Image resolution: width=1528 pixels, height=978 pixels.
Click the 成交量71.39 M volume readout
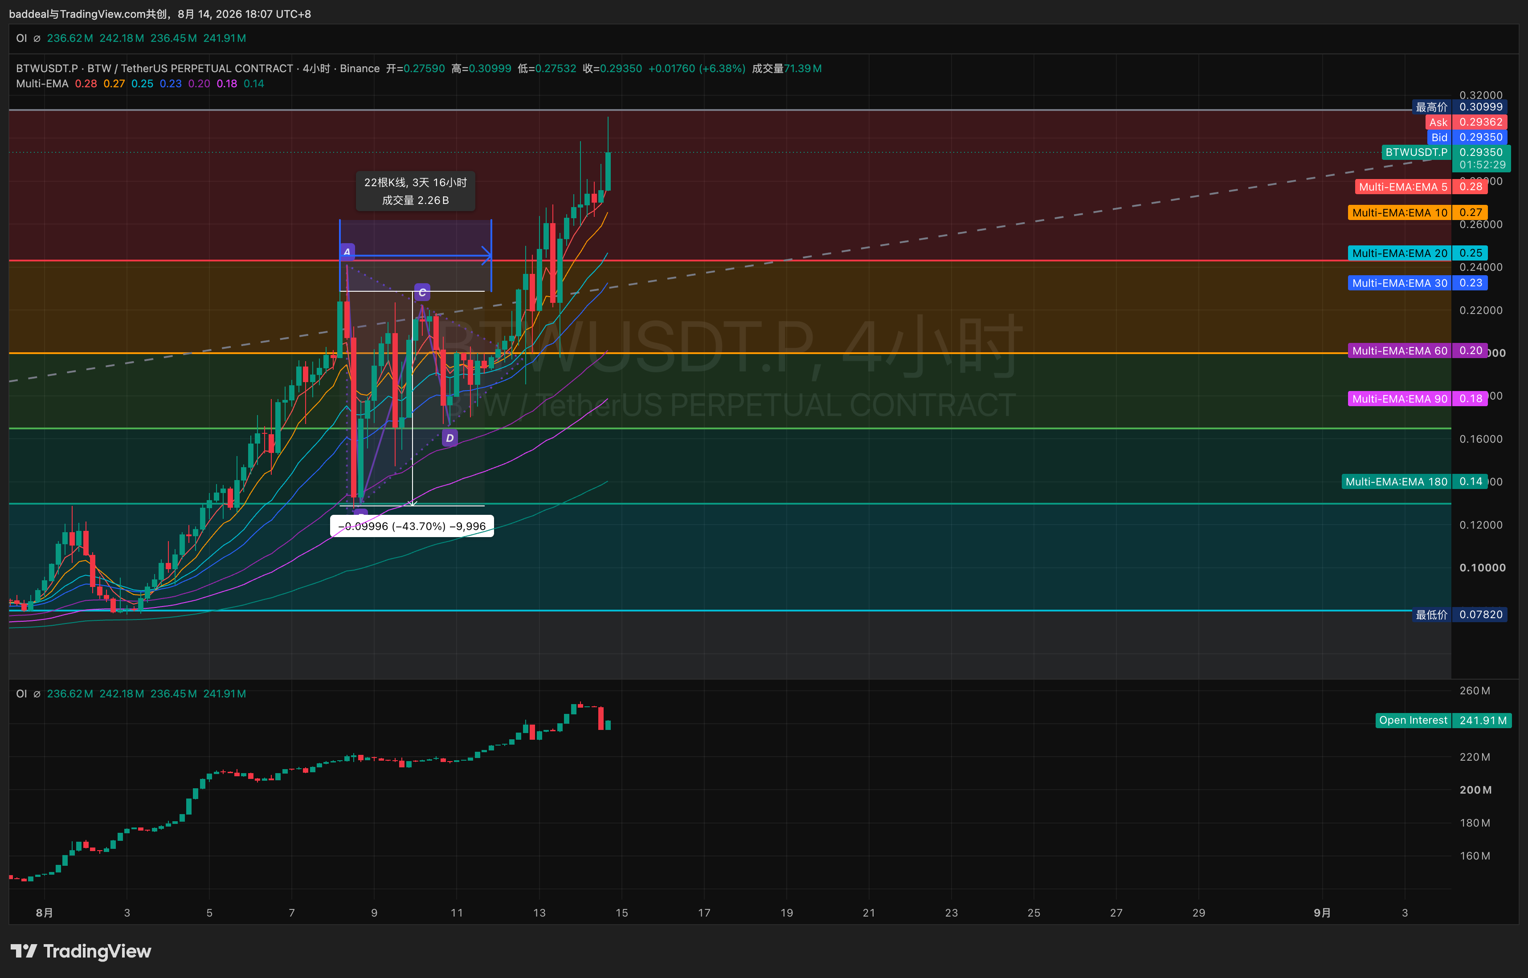point(787,69)
